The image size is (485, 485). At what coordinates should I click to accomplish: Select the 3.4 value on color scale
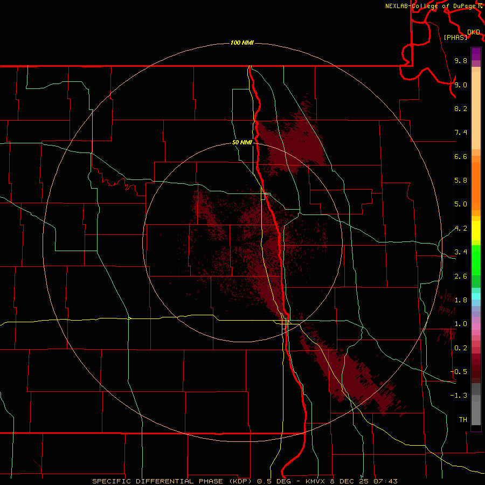pos(461,252)
